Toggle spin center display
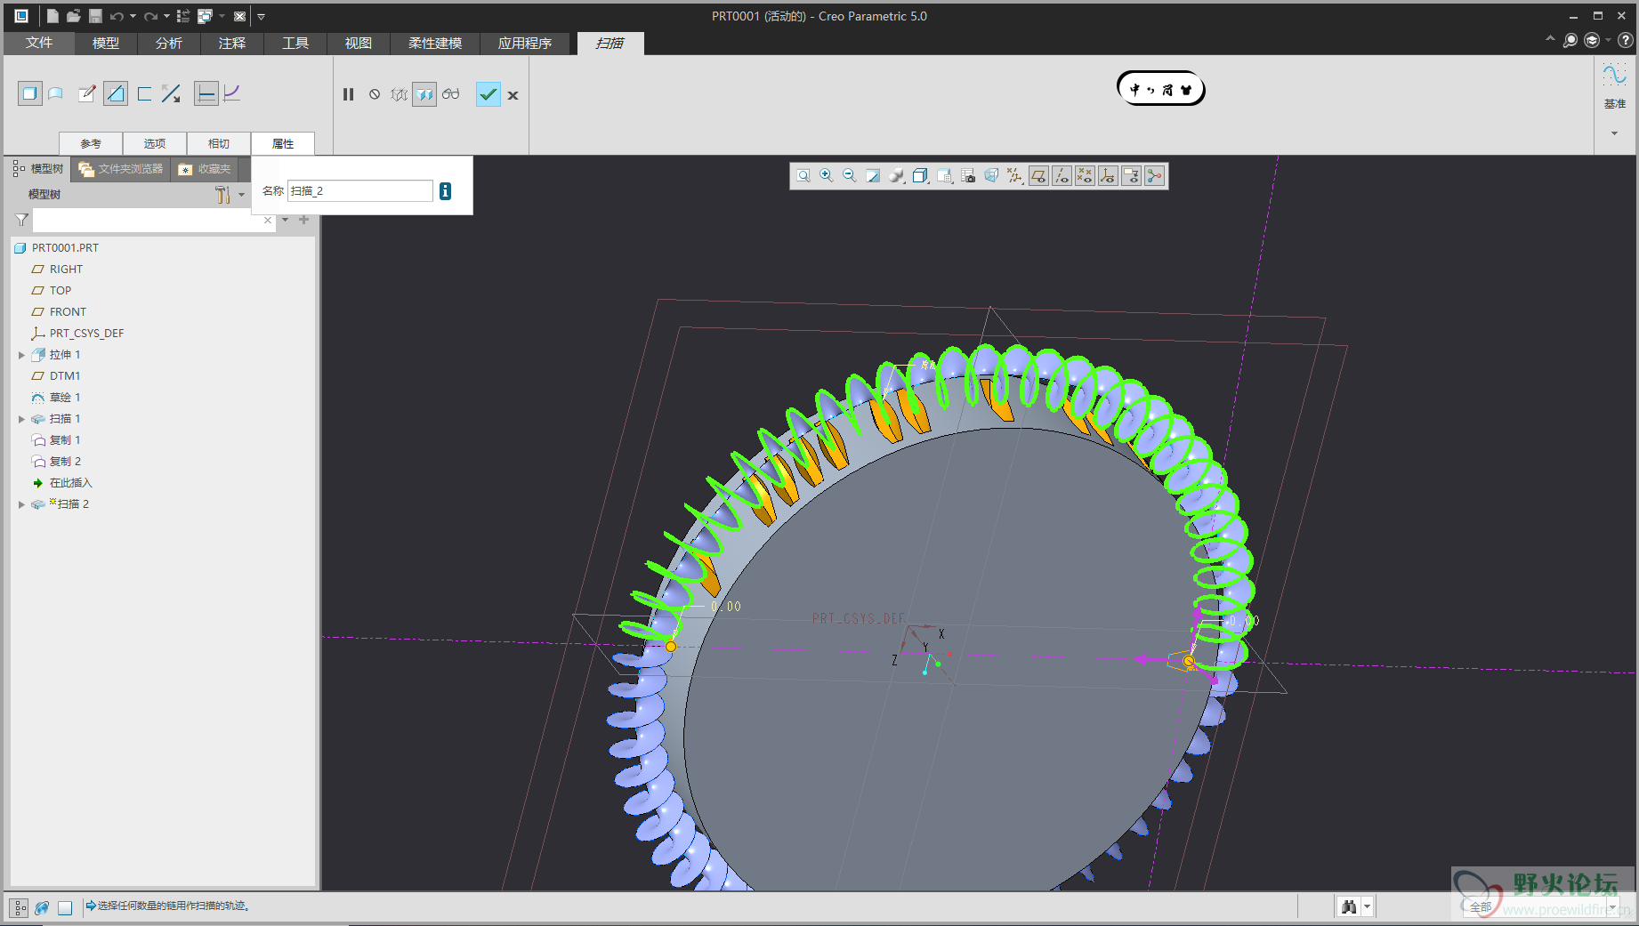The width and height of the screenshot is (1639, 926). [1154, 176]
